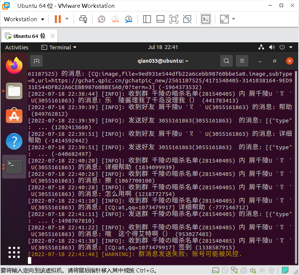Select the Terminal icon in the dock
Image resolution: width=299 pixels, height=275 pixels.
click(x=14, y=167)
